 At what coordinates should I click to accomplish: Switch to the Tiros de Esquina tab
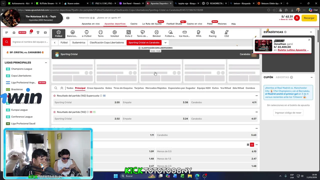[x=123, y=88]
